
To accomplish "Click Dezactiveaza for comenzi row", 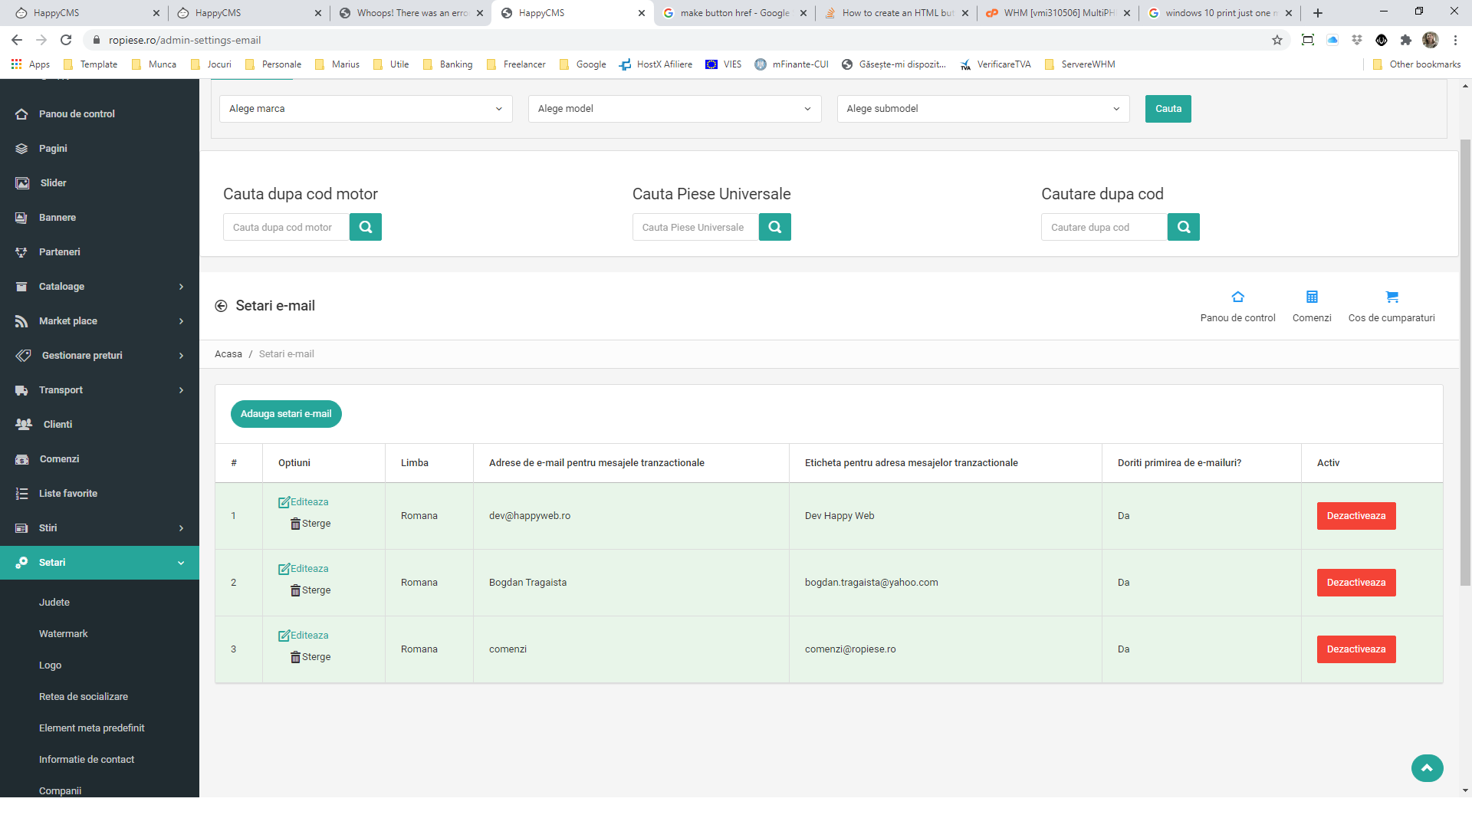I will coord(1356,649).
